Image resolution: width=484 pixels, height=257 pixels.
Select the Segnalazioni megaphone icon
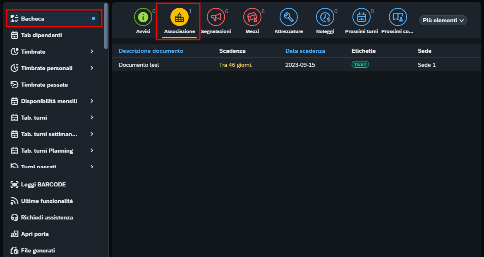coord(216,17)
